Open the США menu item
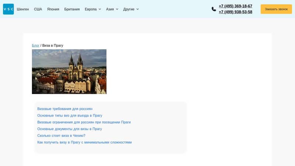 coord(38,9)
